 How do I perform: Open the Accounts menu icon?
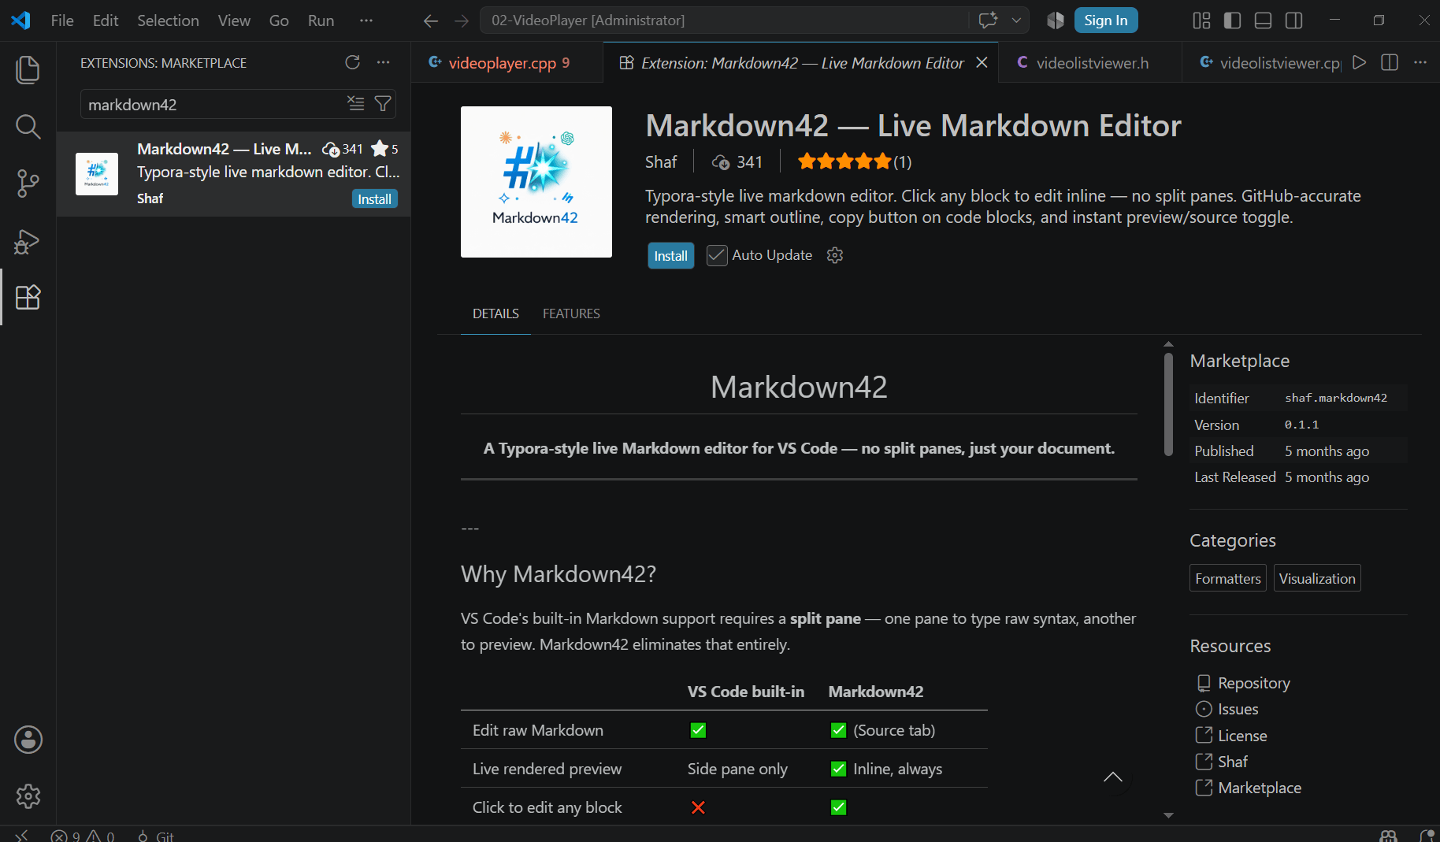pos(28,740)
